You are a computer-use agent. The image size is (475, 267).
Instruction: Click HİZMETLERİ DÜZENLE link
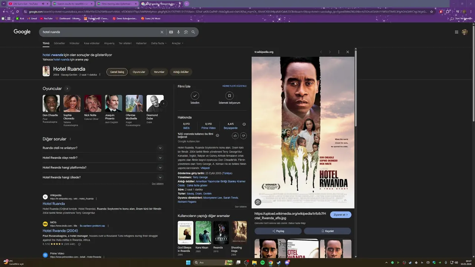[x=235, y=86]
